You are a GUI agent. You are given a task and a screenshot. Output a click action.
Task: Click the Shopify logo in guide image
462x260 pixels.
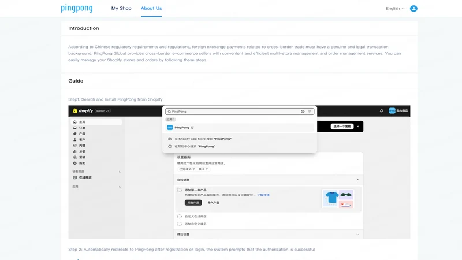pyautogui.click(x=83, y=111)
